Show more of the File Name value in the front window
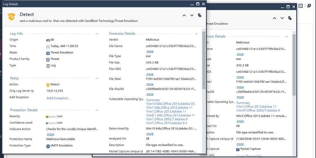The height and width of the screenshot is (158, 316). [150, 51]
